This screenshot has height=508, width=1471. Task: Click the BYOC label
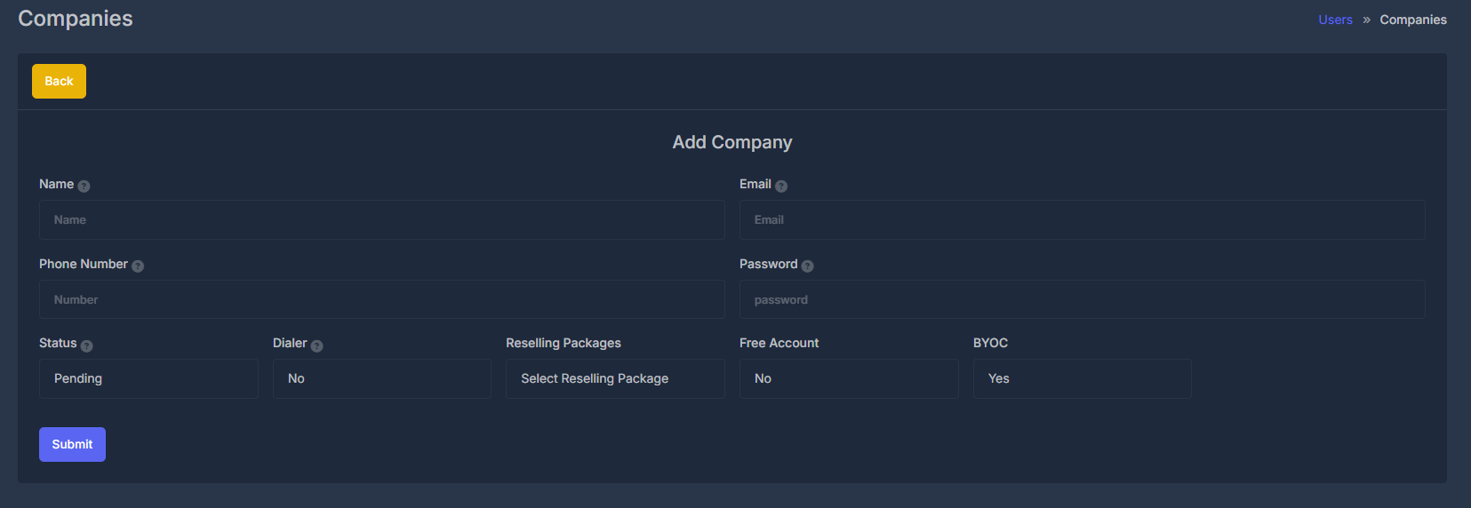pyautogui.click(x=990, y=343)
